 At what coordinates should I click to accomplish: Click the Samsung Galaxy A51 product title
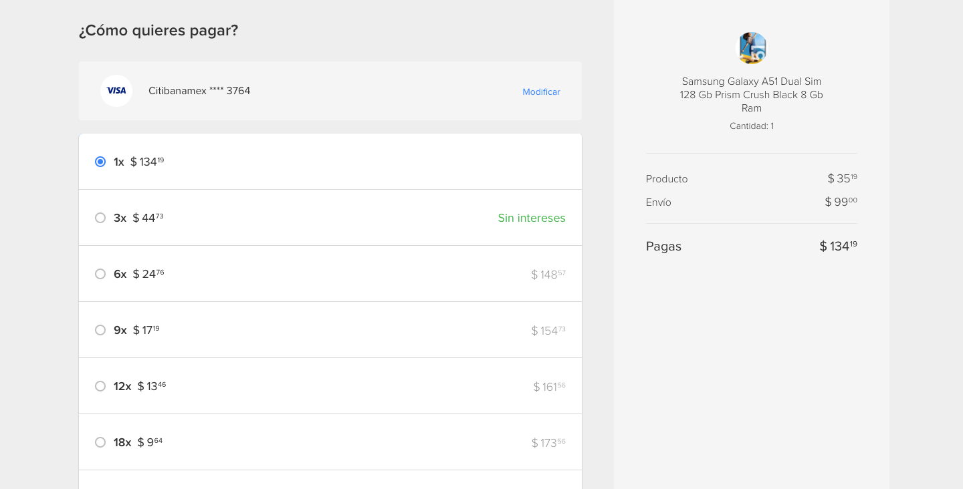[x=752, y=95]
